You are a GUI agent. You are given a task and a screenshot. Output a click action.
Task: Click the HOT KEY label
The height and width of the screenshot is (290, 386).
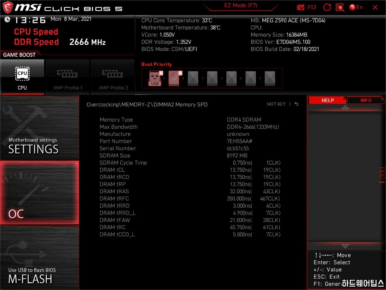tap(276, 104)
